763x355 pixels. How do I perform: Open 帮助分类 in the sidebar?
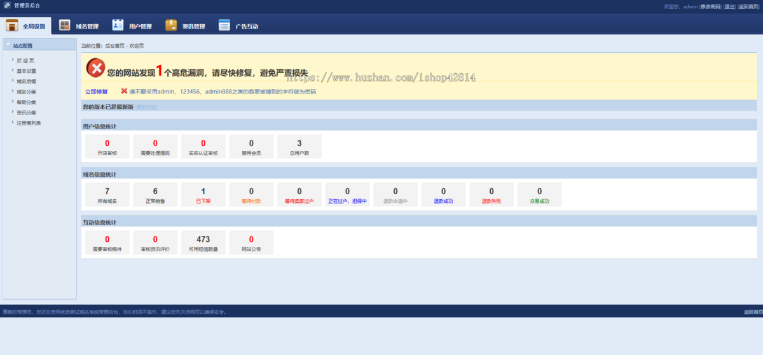[26, 102]
